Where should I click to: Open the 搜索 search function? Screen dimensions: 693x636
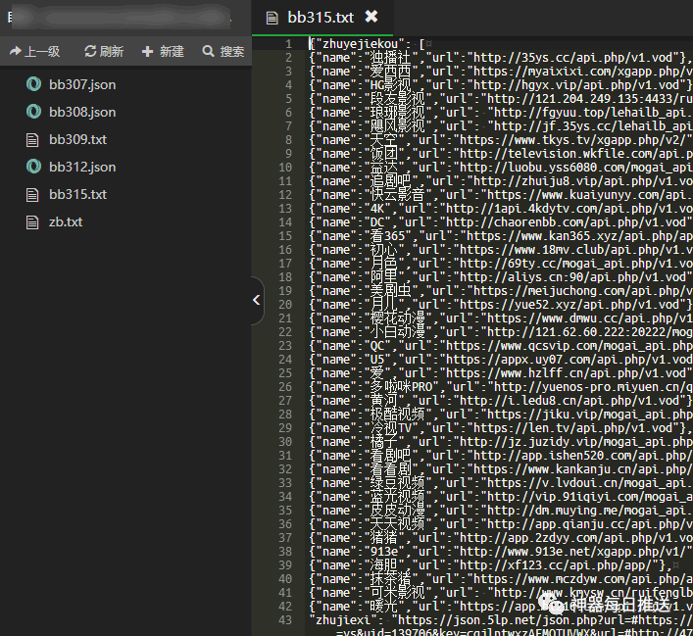click(223, 51)
